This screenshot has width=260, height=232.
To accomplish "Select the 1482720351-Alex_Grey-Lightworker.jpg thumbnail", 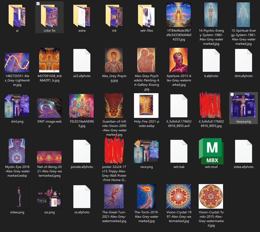I will (x=17, y=63).
